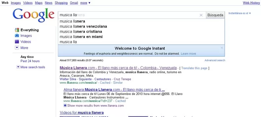Screen dimensions: 261x117
Task: Click the 'About 517,000 results' stats text
Action: click(x=81, y=60)
